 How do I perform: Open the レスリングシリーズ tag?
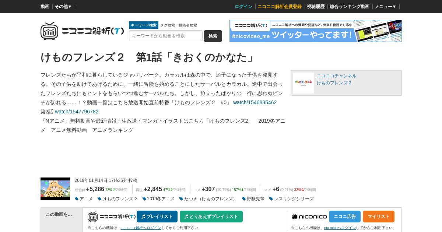point(291,199)
